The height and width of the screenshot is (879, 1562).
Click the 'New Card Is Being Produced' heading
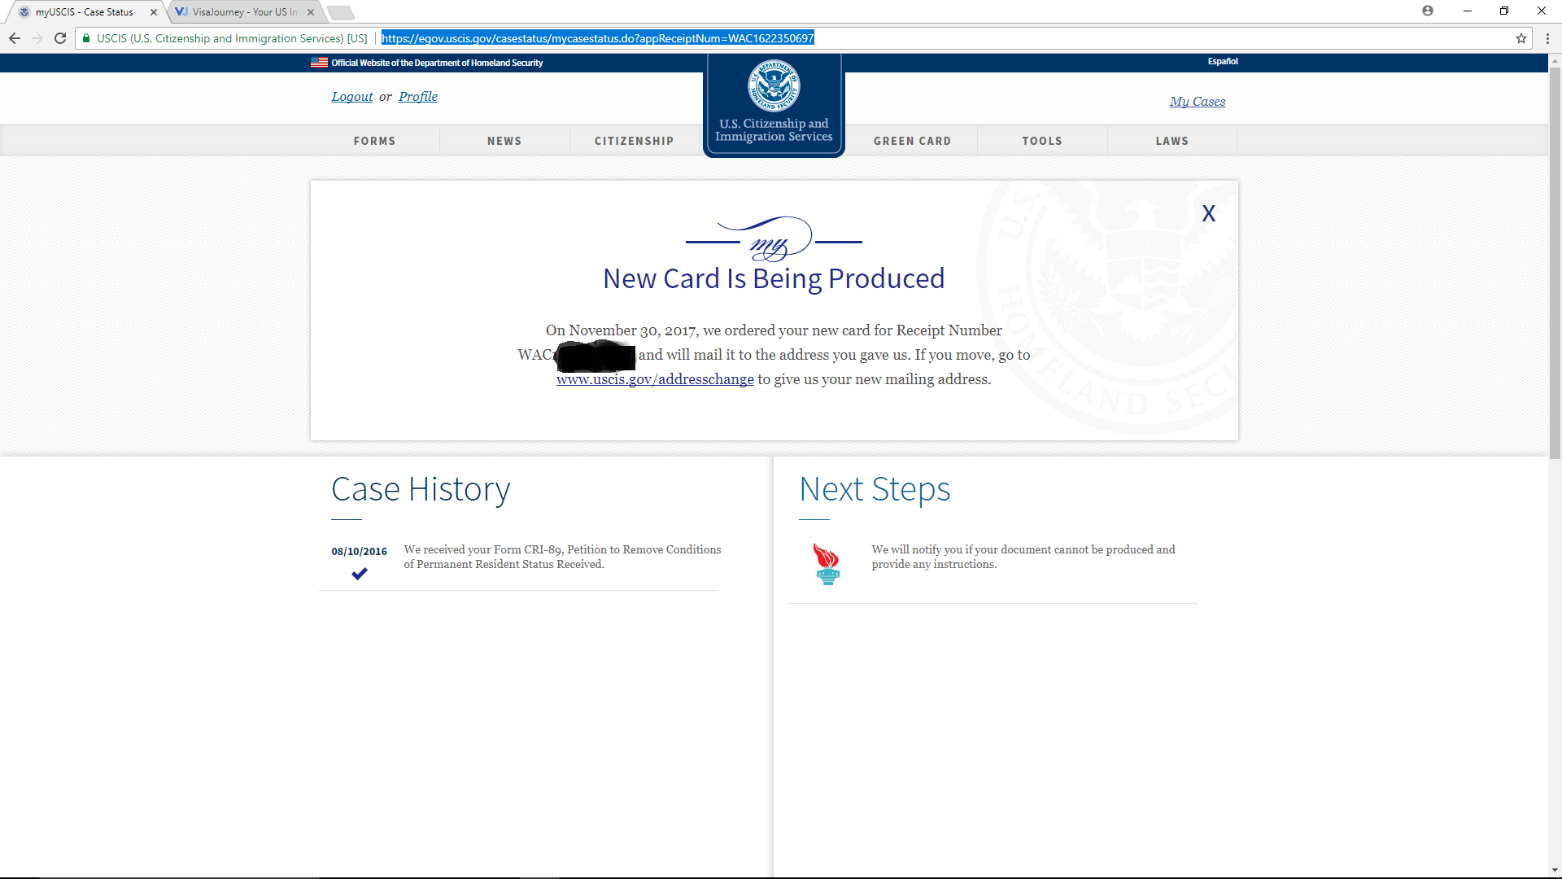pos(774,278)
